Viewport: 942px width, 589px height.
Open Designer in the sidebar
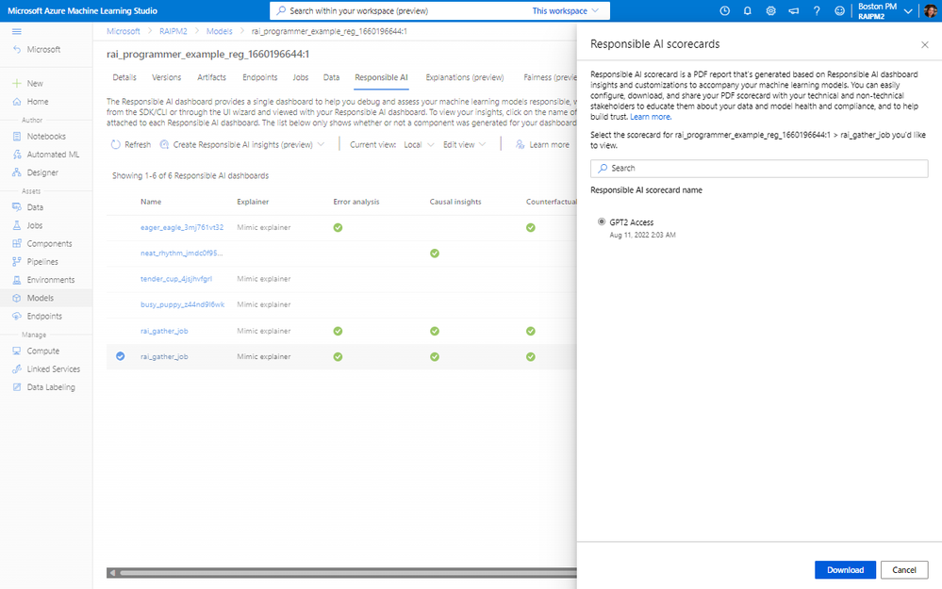tap(36, 172)
